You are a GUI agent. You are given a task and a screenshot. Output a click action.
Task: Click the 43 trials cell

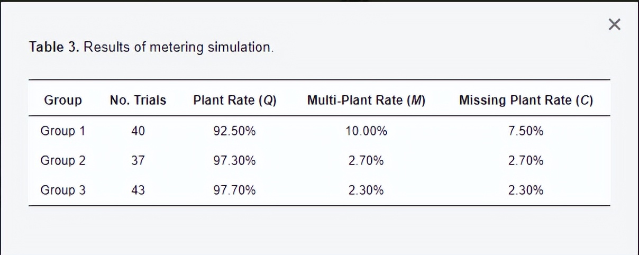point(138,190)
